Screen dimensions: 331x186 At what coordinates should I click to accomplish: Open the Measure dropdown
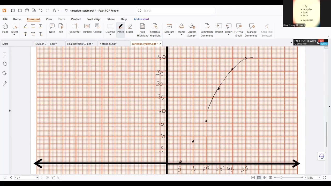coord(169,35)
